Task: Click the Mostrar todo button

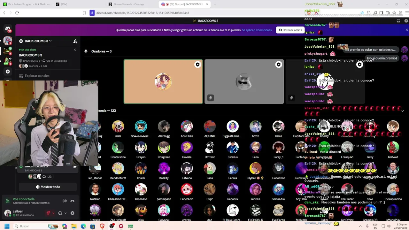Action: pyautogui.click(x=48, y=187)
